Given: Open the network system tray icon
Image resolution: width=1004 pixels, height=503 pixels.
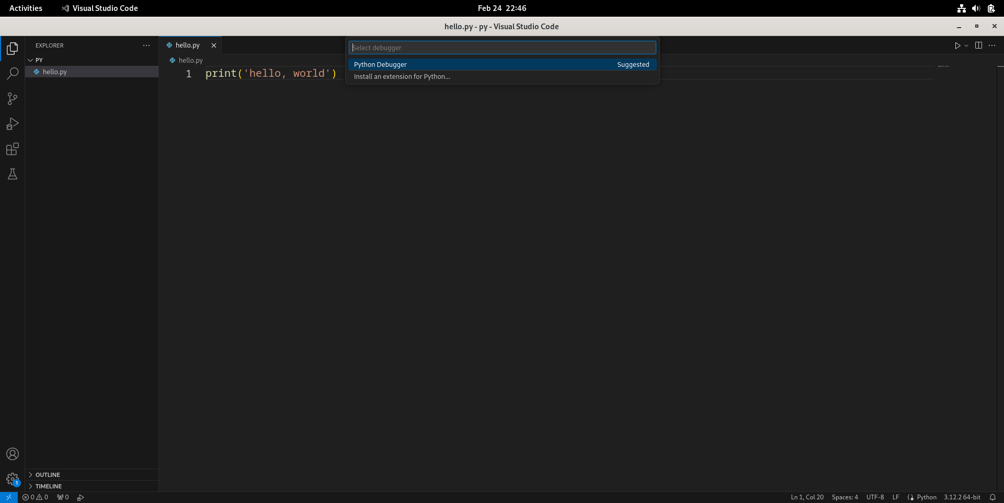Looking at the screenshot, I should [961, 8].
